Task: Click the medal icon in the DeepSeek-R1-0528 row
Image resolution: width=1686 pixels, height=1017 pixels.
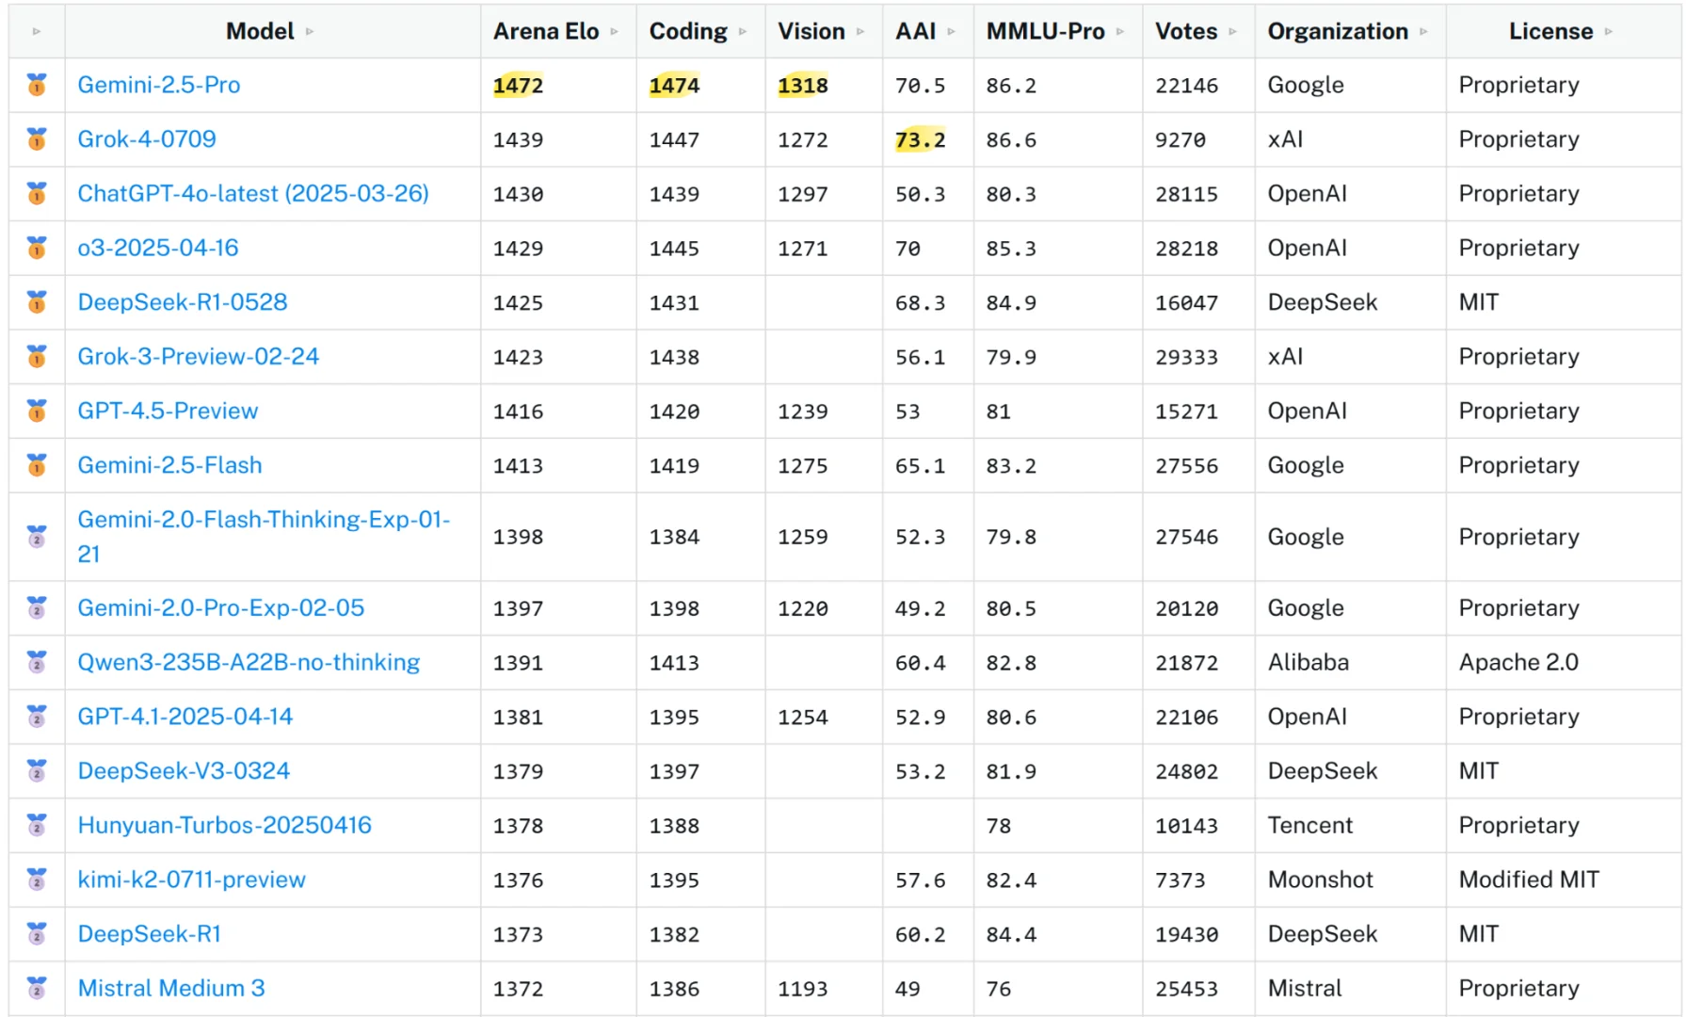Action: tap(37, 302)
